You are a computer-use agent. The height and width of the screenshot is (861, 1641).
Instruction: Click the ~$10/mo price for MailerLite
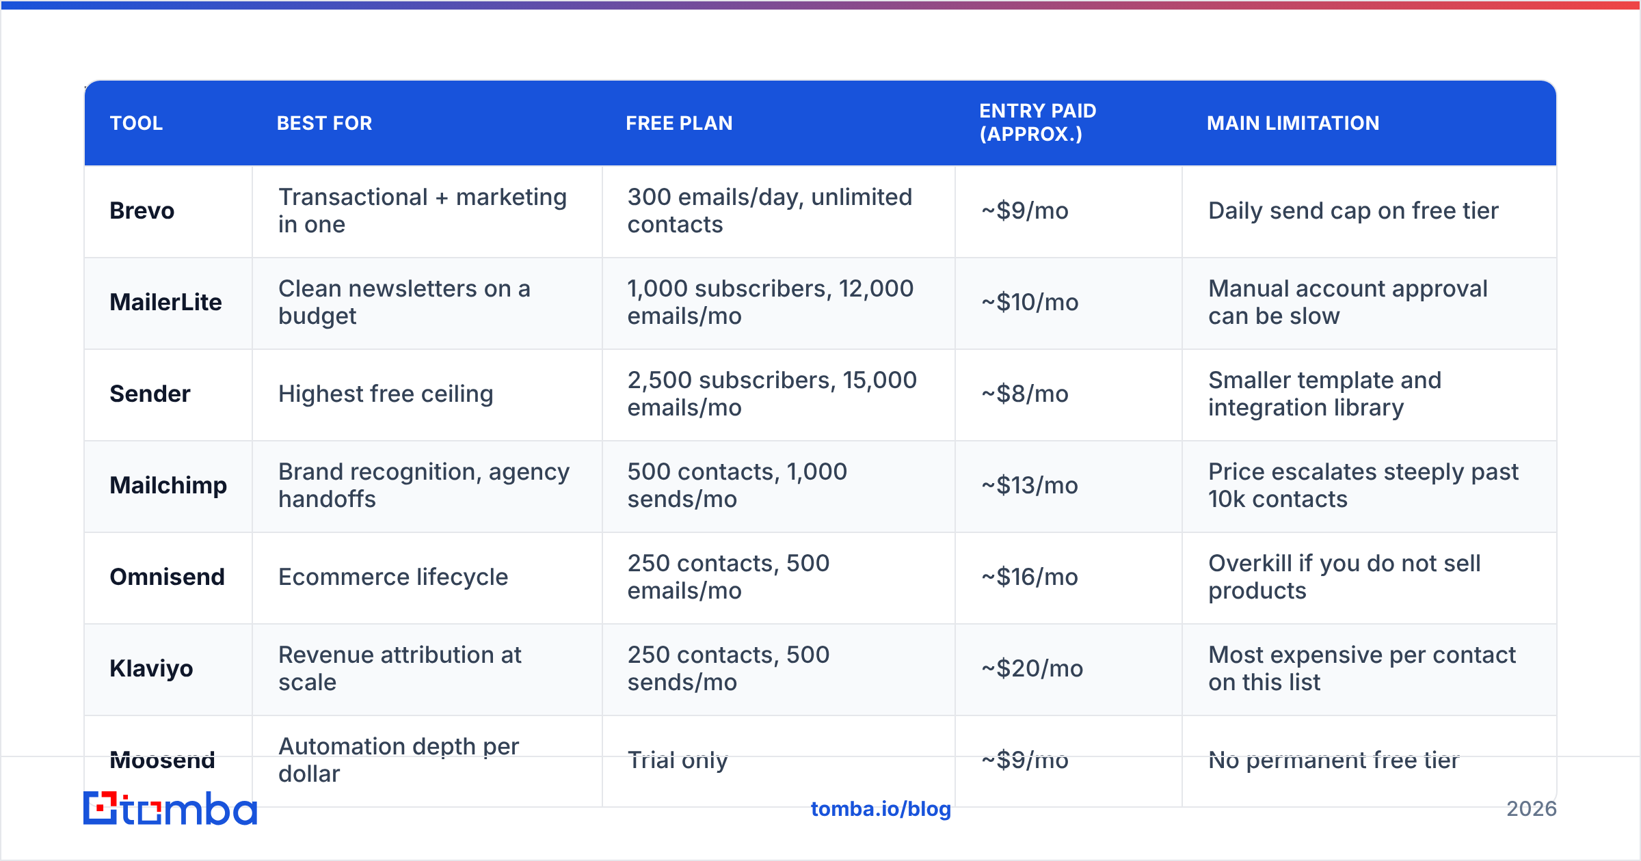[1030, 302]
